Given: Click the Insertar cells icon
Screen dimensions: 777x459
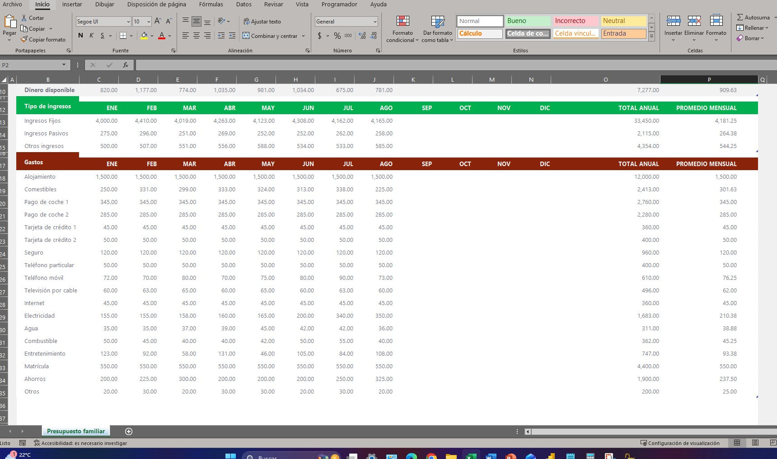Looking at the screenshot, I should point(673,21).
